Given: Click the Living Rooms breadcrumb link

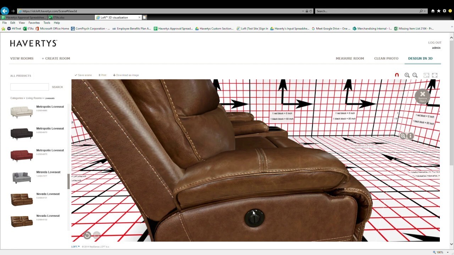Looking at the screenshot, I should [x=34, y=98].
